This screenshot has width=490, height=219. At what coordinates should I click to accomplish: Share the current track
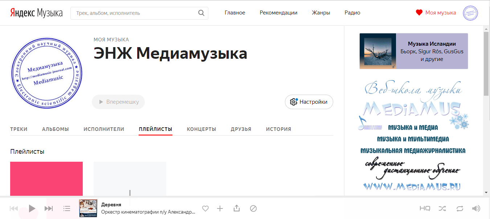237,208
